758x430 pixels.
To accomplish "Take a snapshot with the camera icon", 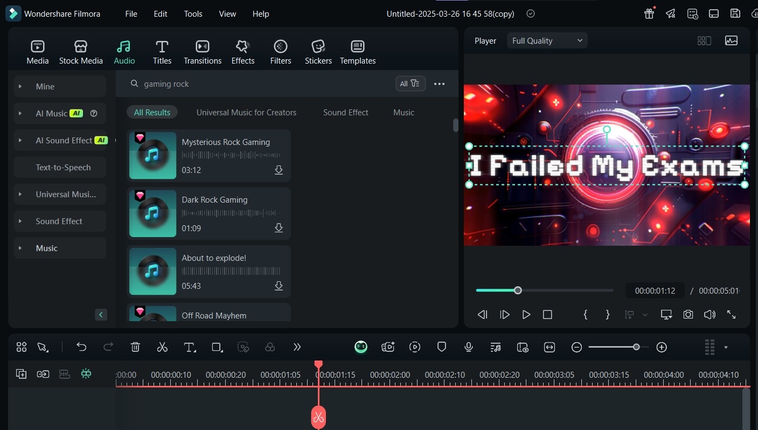I will [688, 315].
